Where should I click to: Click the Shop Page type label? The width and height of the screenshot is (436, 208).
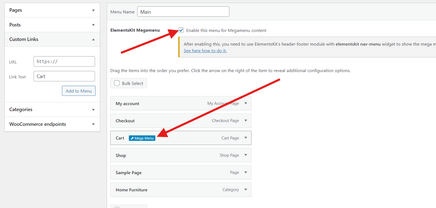(x=229, y=155)
